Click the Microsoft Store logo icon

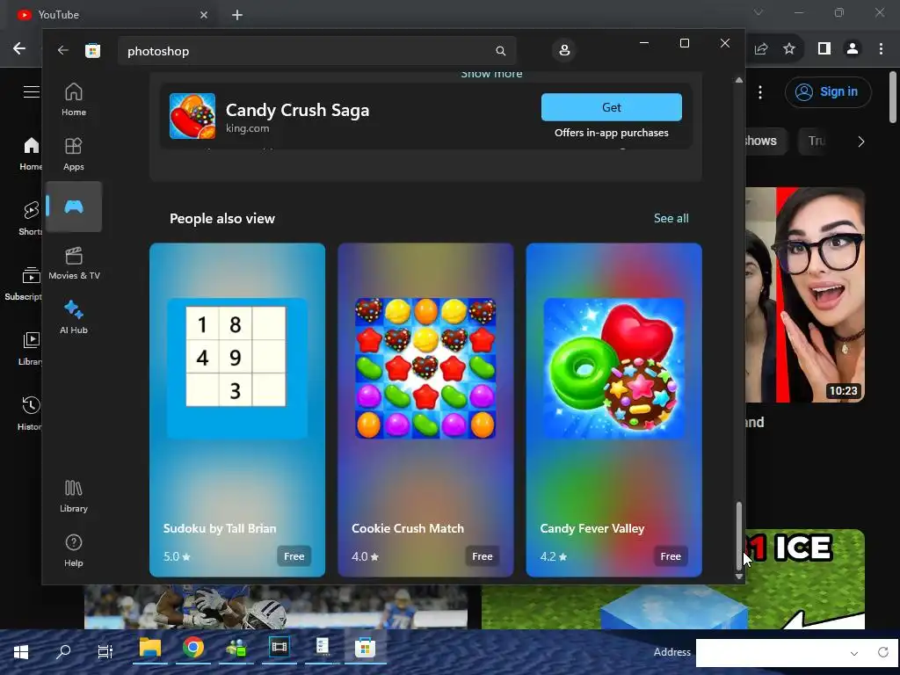[92, 50]
